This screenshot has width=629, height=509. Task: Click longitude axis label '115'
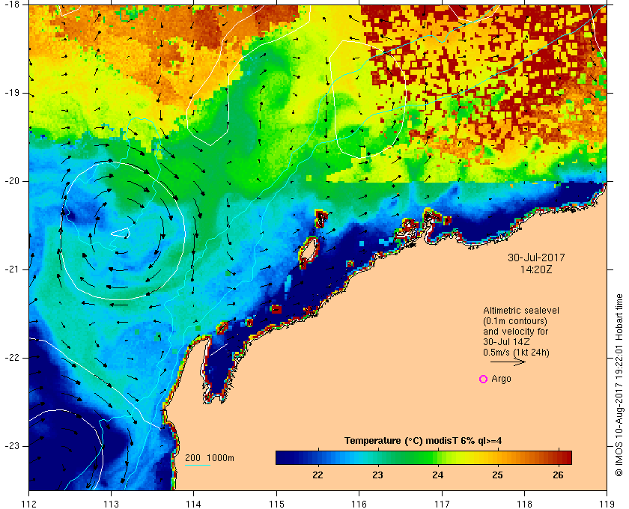pyautogui.click(x=276, y=504)
